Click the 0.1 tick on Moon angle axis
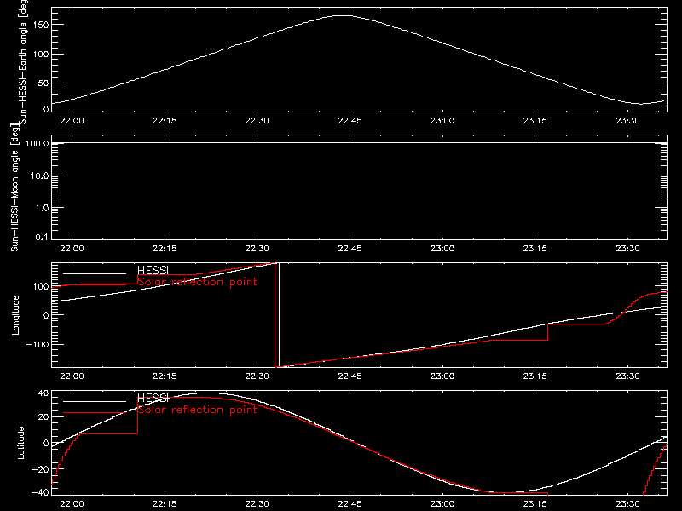The height and width of the screenshot is (511, 682). pos(42,237)
